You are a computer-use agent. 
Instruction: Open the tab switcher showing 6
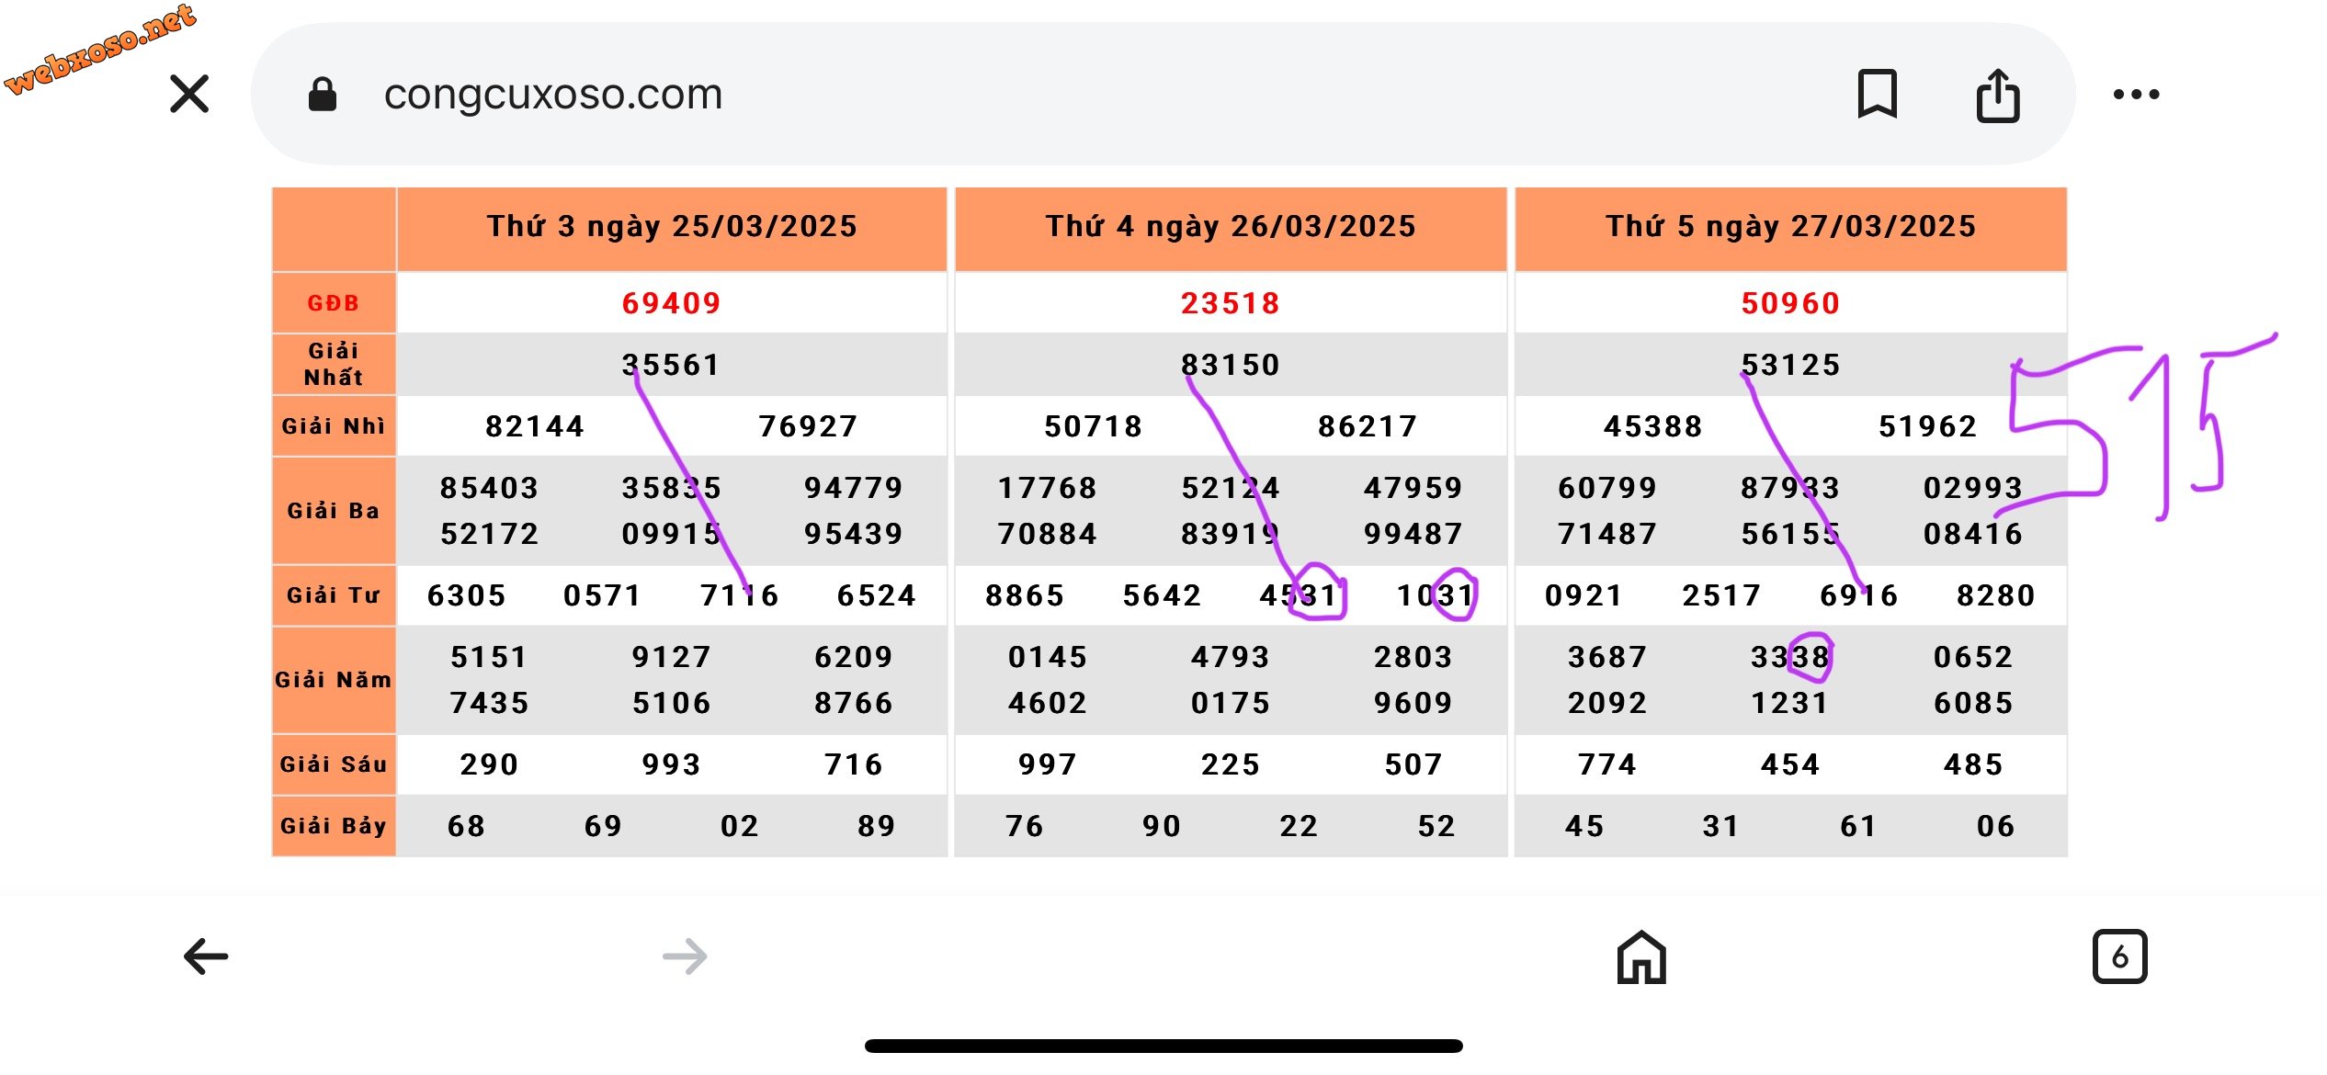pos(2119,956)
